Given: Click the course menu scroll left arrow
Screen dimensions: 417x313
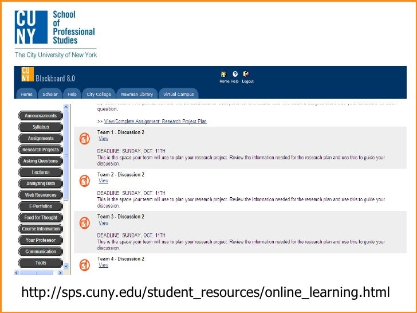Looking at the screenshot, I should click(x=17, y=272).
